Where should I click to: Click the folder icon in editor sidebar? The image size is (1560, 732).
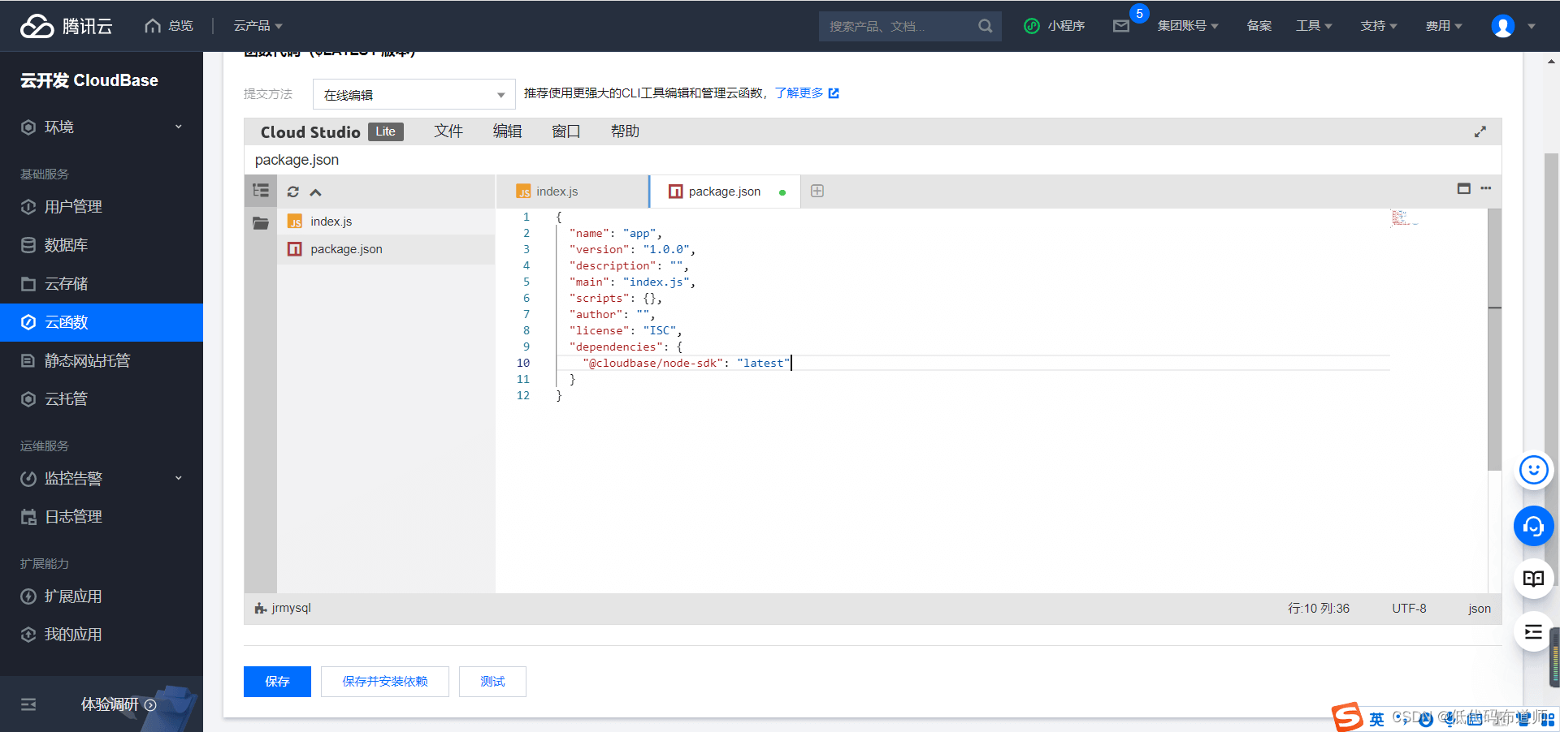[261, 223]
